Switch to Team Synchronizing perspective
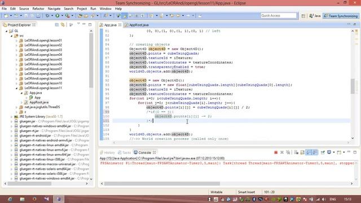This screenshot has width=361, height=203. (x=341, y=16)
